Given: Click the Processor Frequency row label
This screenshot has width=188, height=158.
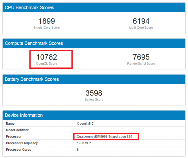Looking at the screenshot, I should coord(22,143).
